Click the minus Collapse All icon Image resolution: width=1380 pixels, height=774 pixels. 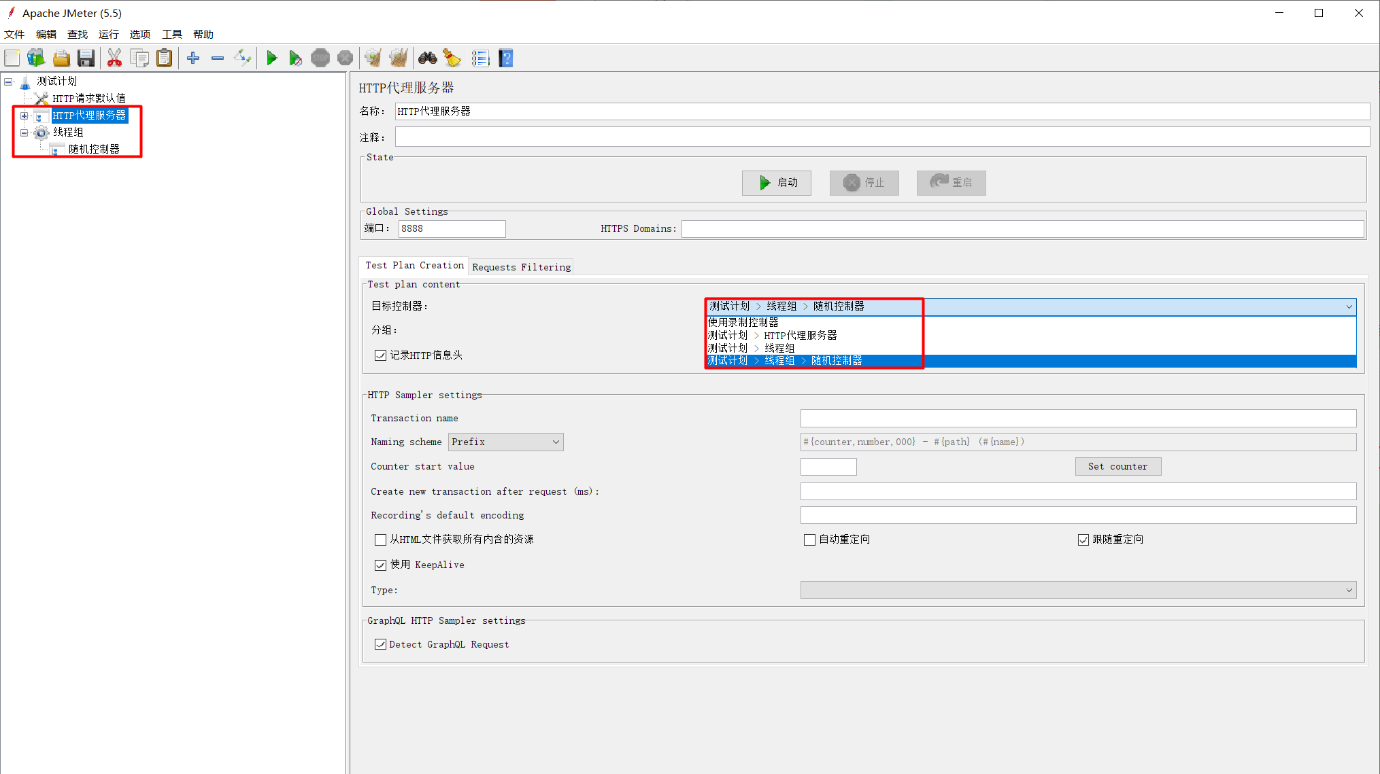click(x=218, y=58)
